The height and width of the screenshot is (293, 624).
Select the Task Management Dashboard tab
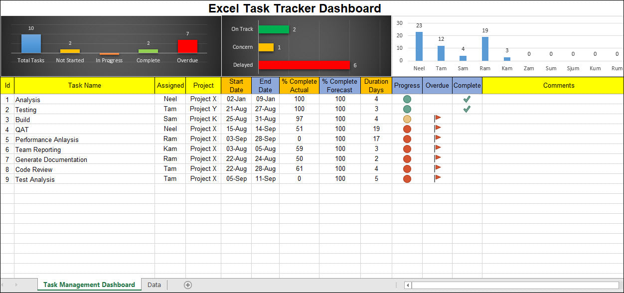[89, 285]
